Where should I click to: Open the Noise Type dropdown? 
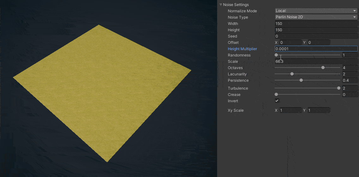316,17
